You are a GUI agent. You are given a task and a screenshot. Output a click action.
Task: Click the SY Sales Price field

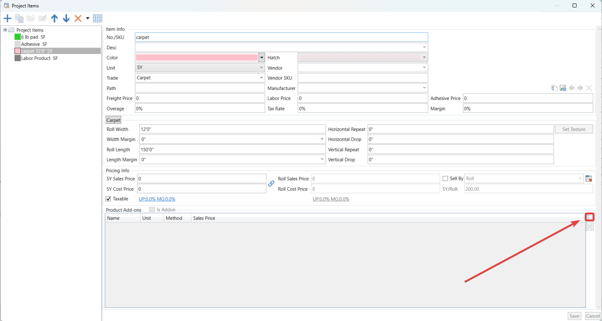[202, 179]
